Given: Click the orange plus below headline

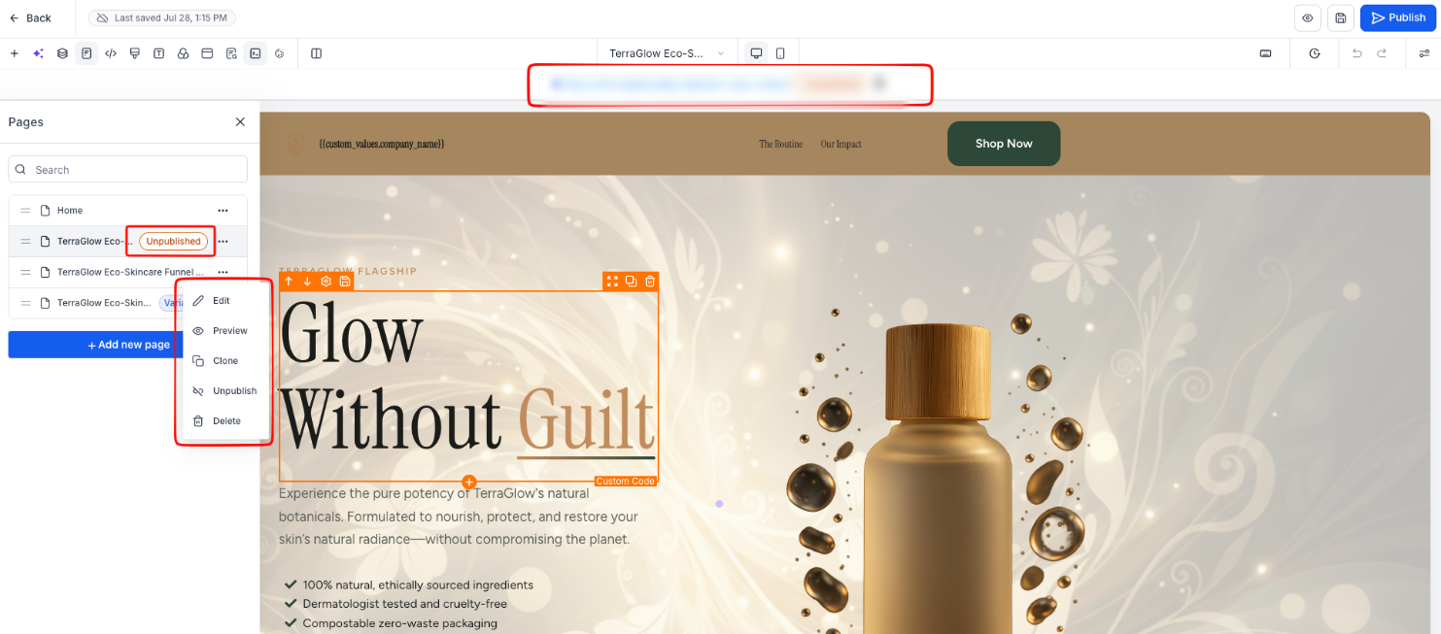Looking at the screenshot, I should pyautogui.click(x=469, y=482).
